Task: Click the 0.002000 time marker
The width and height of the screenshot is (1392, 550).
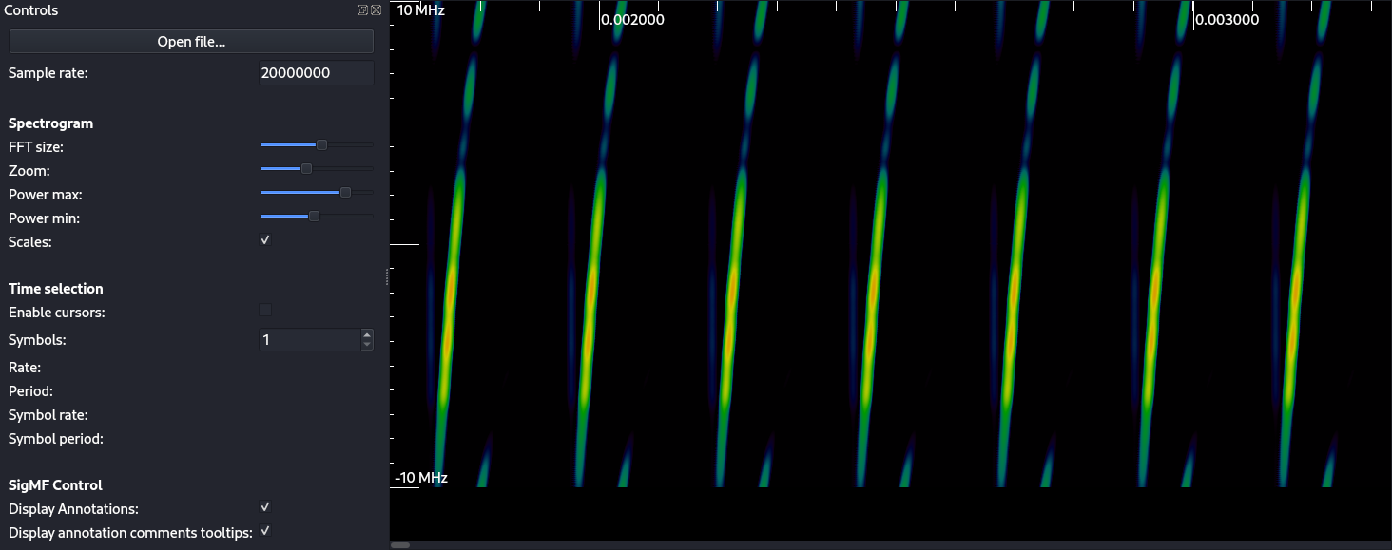Action: (x=633, y=20)
